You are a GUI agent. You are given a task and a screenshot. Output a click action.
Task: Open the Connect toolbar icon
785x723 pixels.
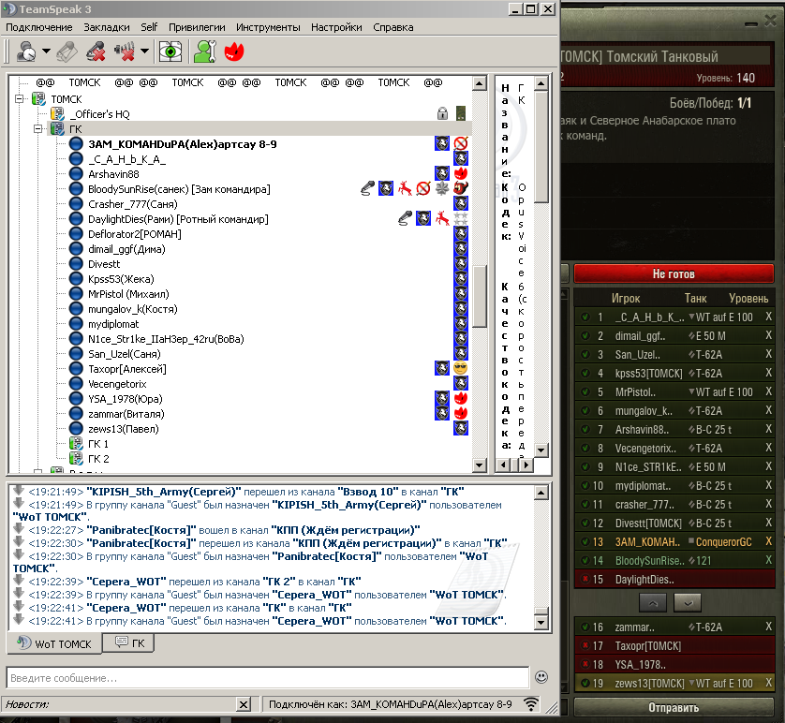tap(26, 52)
